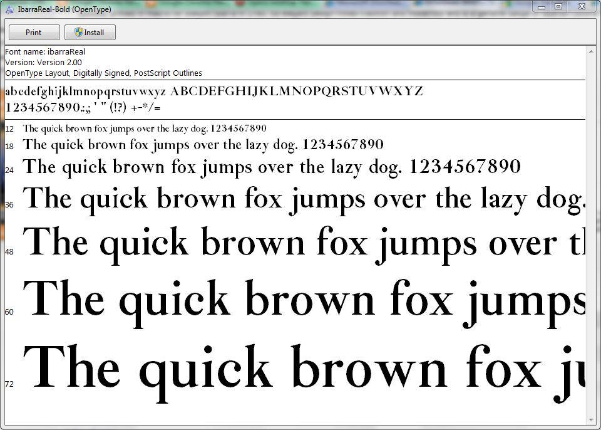
Task: Click the 'Version: Version 2.00' line
Action: tap(43, 62)
